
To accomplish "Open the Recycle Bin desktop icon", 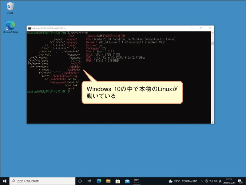I will [10, 8].
